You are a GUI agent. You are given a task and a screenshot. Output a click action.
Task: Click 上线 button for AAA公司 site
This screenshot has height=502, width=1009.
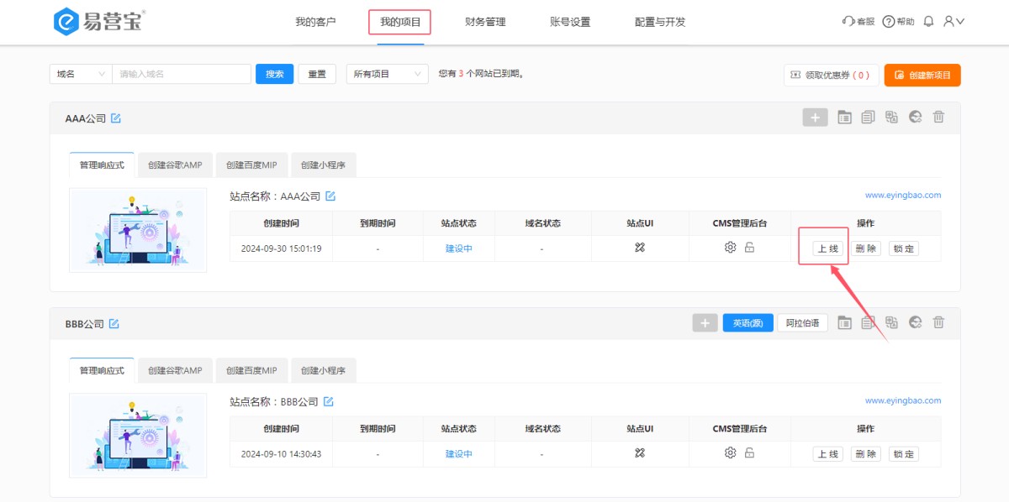click(827, 248)
